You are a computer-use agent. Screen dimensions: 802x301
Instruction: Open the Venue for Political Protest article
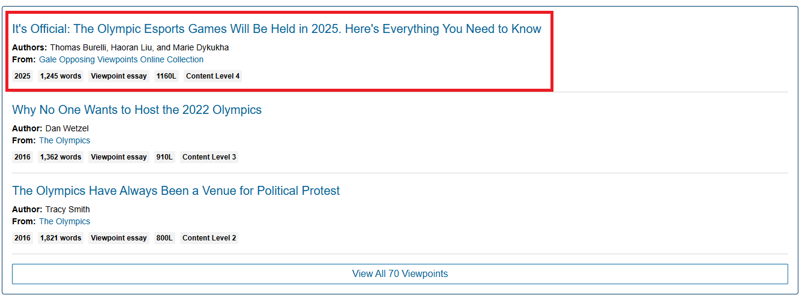[176, 191]
